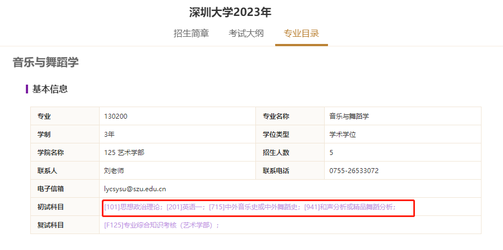Screen dimensions: 503x250
Task: Click the email lycsysu@szu.edu.cn
Action: click(x=135, y=189)
